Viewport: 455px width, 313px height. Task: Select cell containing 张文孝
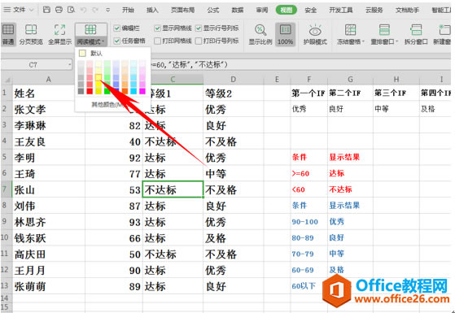coord(49,109)
